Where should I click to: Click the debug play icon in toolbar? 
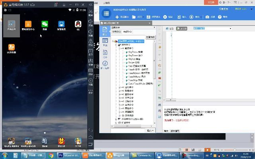point(166,17)
